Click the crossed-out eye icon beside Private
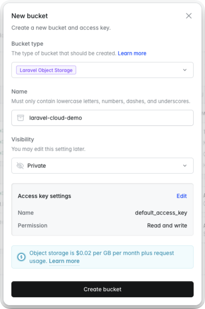This screenshot has width=205, height=309. [20, 166]
